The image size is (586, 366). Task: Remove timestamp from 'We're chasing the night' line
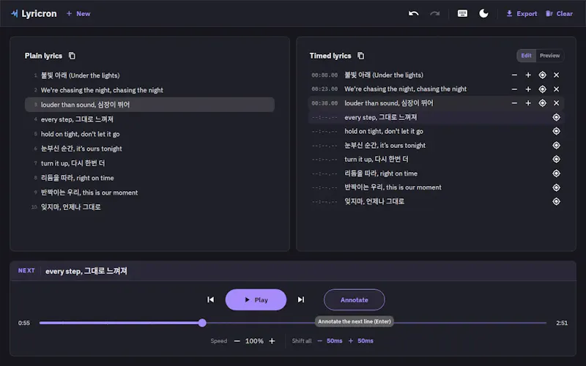click(x=556, y=89)
